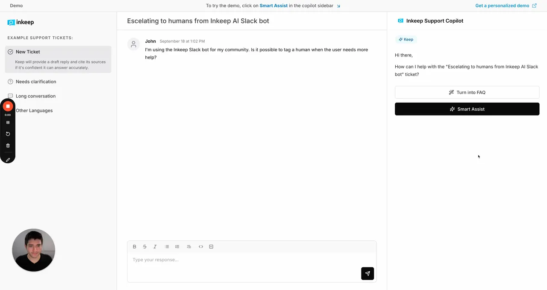The image size is (547, 290).
Task: Click the Demo label in top bar
Action: click(16, 6)
